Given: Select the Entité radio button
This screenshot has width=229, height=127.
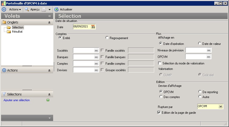Looking at the screenshot, I should [x=60, y=38].
